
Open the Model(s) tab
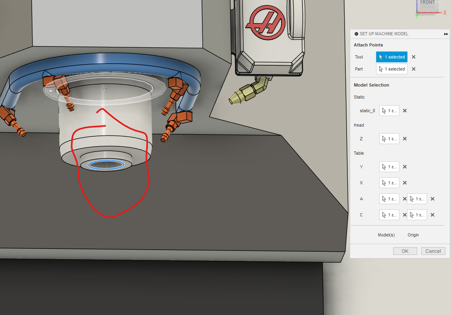pos(386,235)
